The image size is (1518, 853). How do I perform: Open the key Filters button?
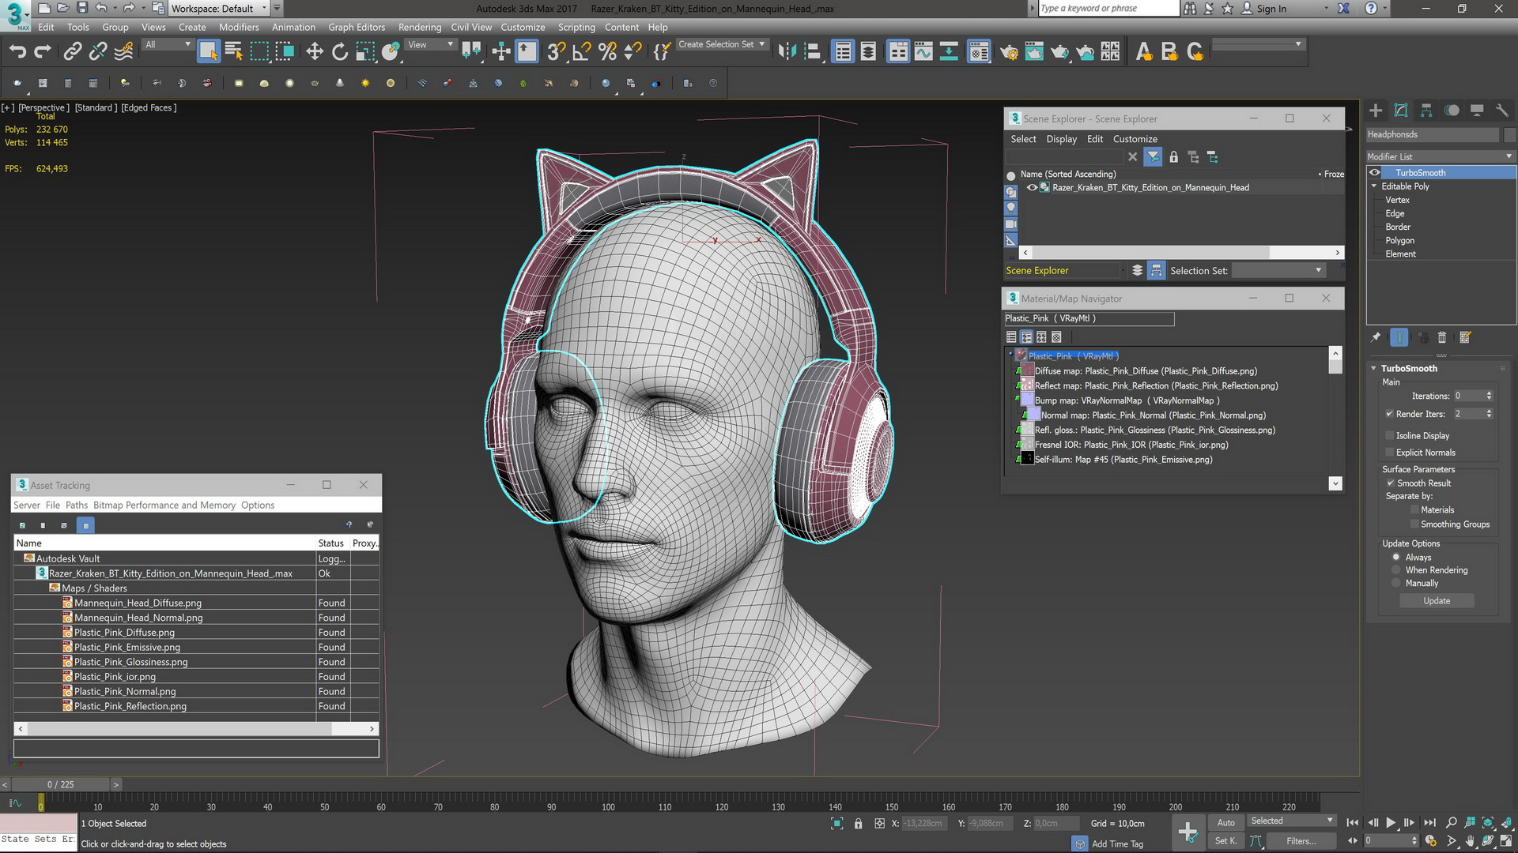point(1301,841)
